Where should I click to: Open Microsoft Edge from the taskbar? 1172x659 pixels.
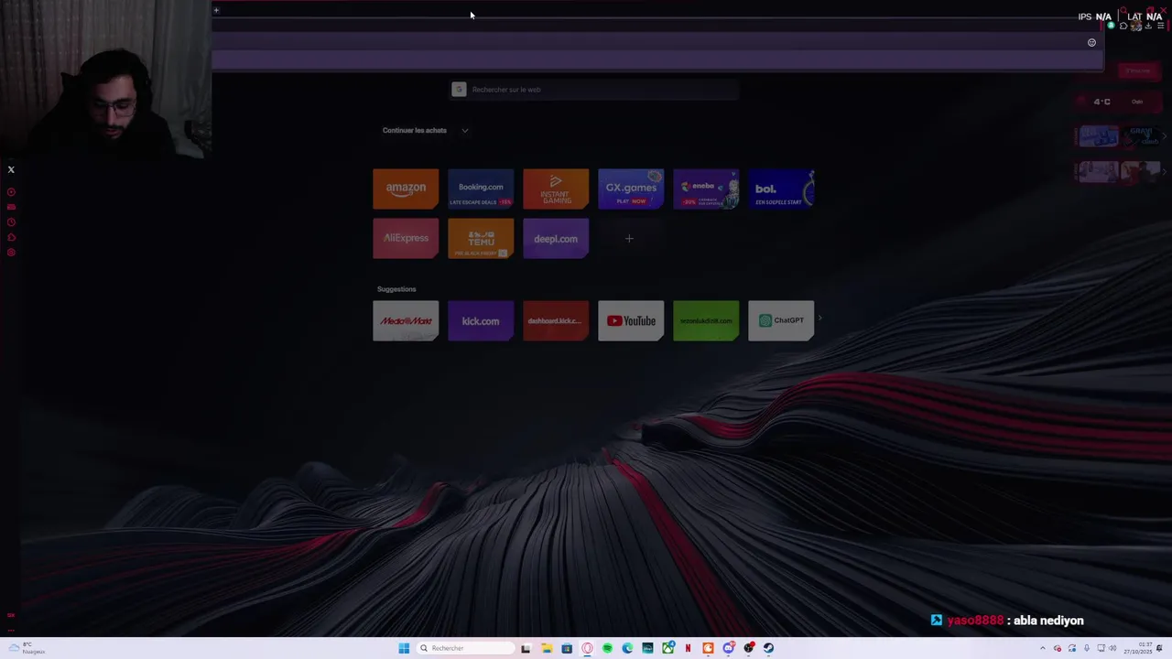pyautogui.click(x=627, y=648)
